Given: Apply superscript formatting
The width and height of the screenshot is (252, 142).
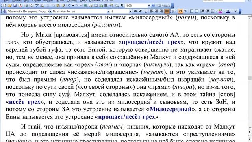Looking at the screenshot, I should (235, 11).
